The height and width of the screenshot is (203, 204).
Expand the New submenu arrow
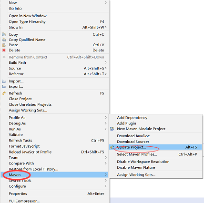click(106, 3)
